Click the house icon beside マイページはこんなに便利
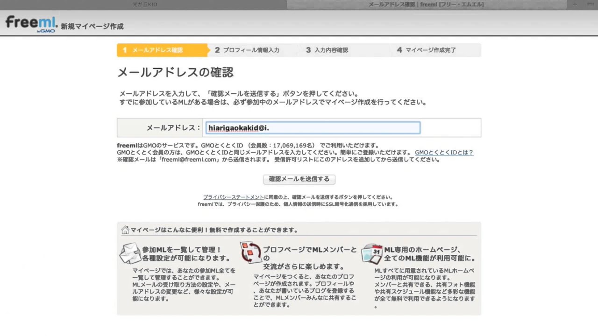Screen dimensions: 598x336 pos(125,230)
